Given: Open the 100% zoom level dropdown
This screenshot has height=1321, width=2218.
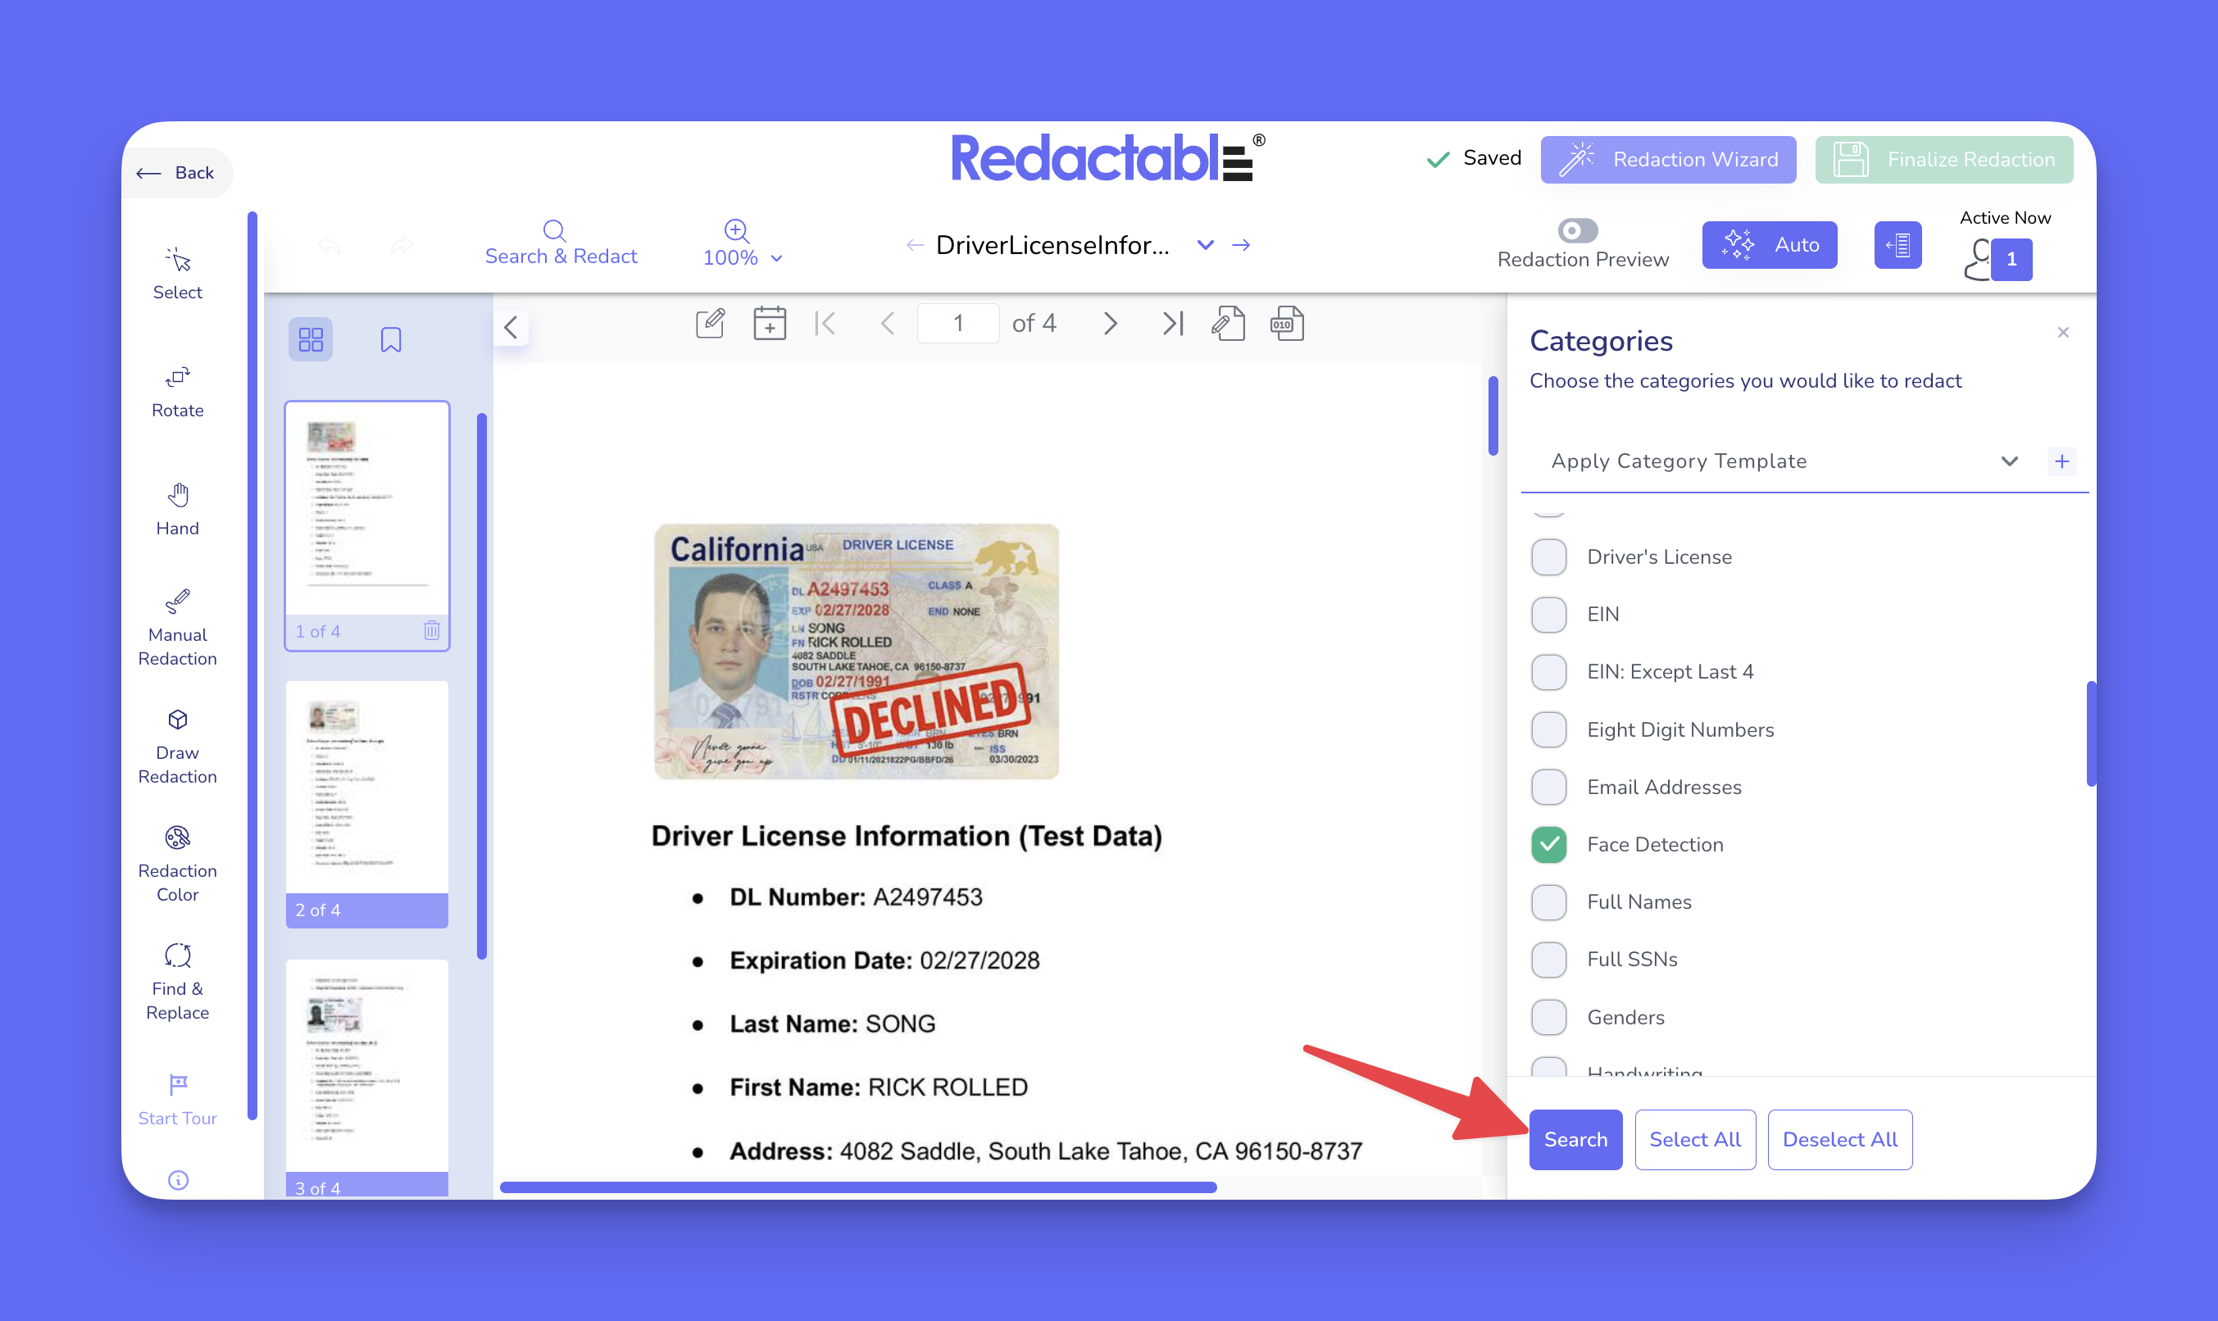Looking at the screenshot, I should [x=742, y=257].
